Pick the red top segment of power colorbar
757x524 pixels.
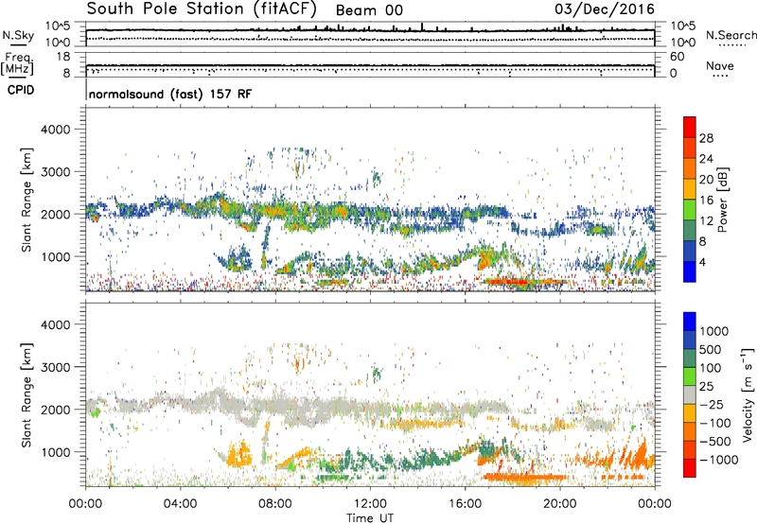pyautogui.click(x=690, y=128)
